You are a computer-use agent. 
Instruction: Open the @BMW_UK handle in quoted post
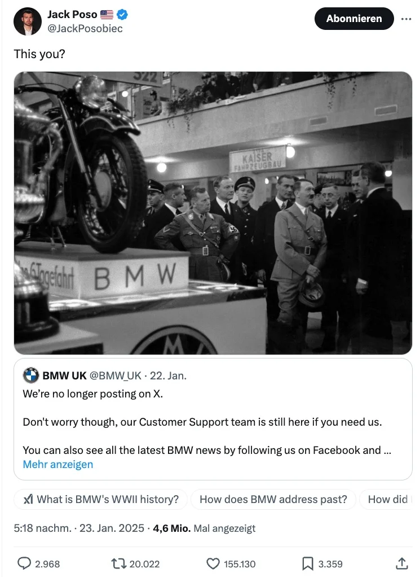[116, 375]
